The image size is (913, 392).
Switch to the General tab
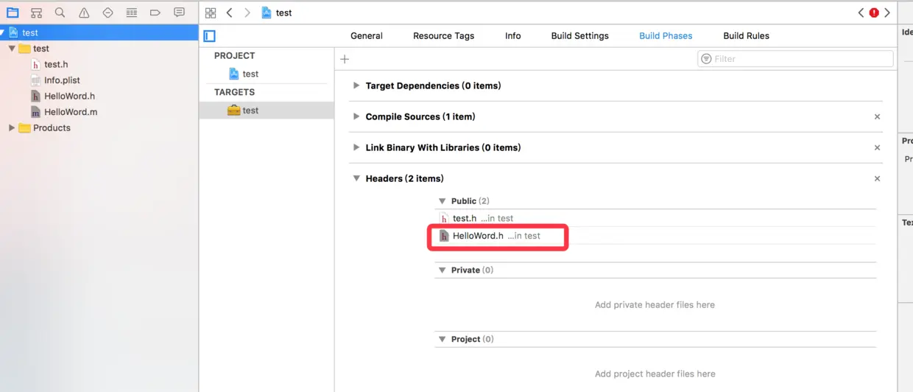point(366,35)
